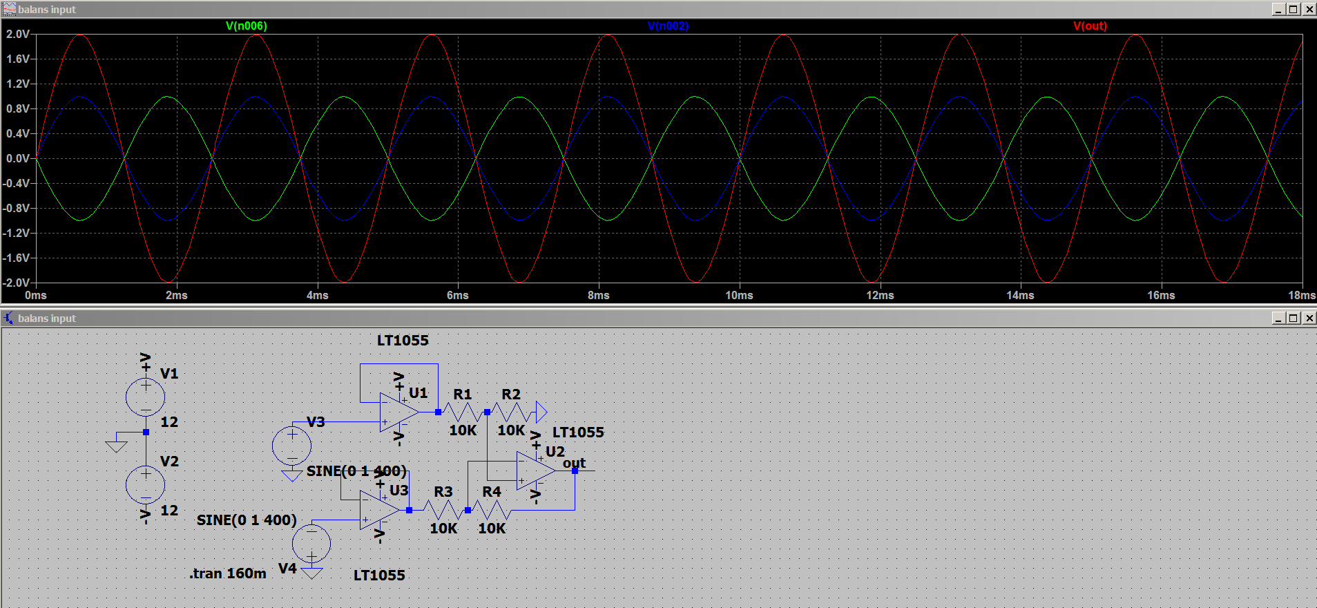Click the R1 resistor zigzag symbol
The height and width of the screenshot is (608, 1317).
point(462,412)
